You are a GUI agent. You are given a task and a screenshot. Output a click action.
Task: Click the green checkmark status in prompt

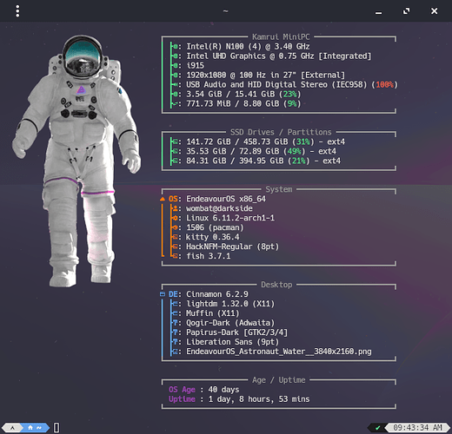coord(377,427)
